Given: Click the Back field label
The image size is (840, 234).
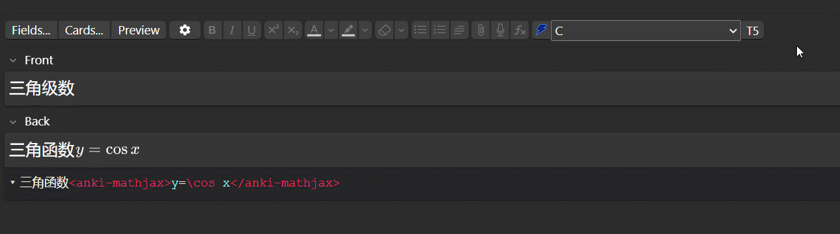Looking at the screenshot, I should coord(37,122).
